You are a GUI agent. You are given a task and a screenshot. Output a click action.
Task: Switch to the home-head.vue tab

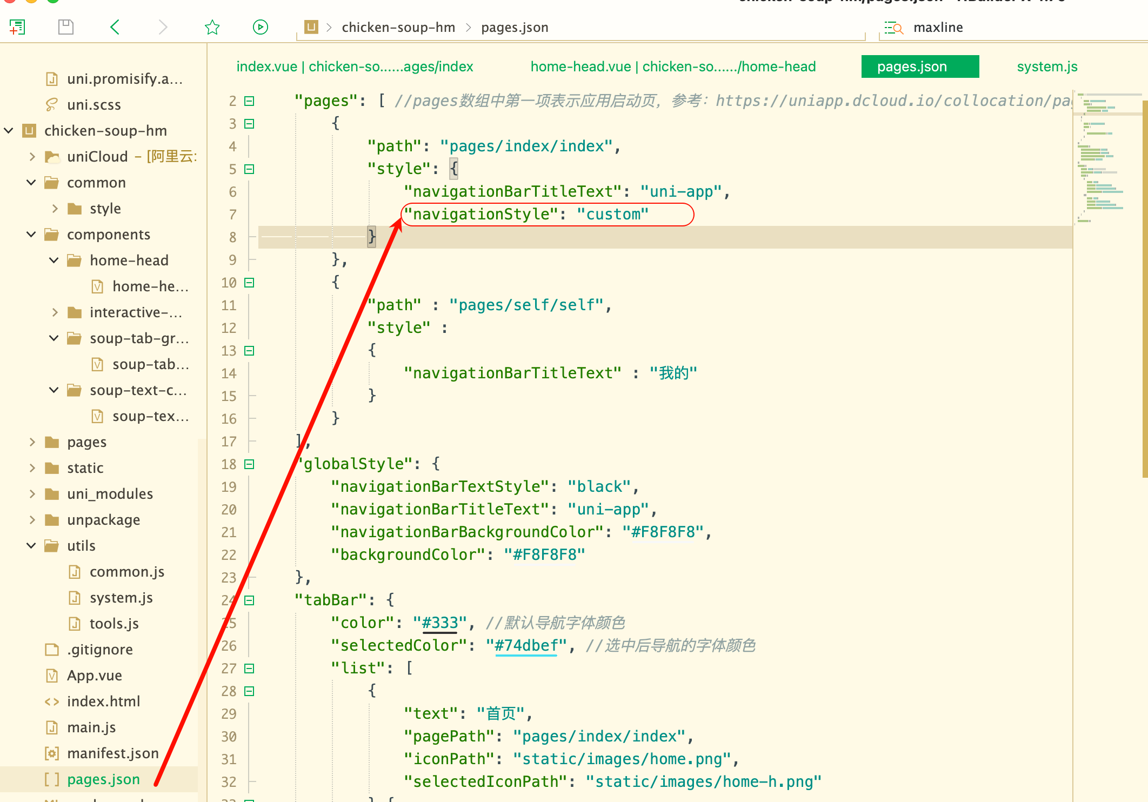tap(673, 66)
